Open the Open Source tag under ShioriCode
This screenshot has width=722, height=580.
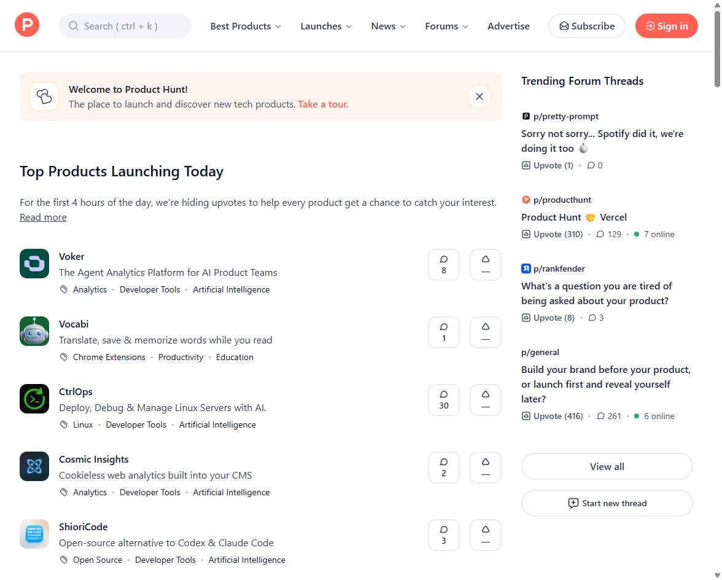[98, 560]
